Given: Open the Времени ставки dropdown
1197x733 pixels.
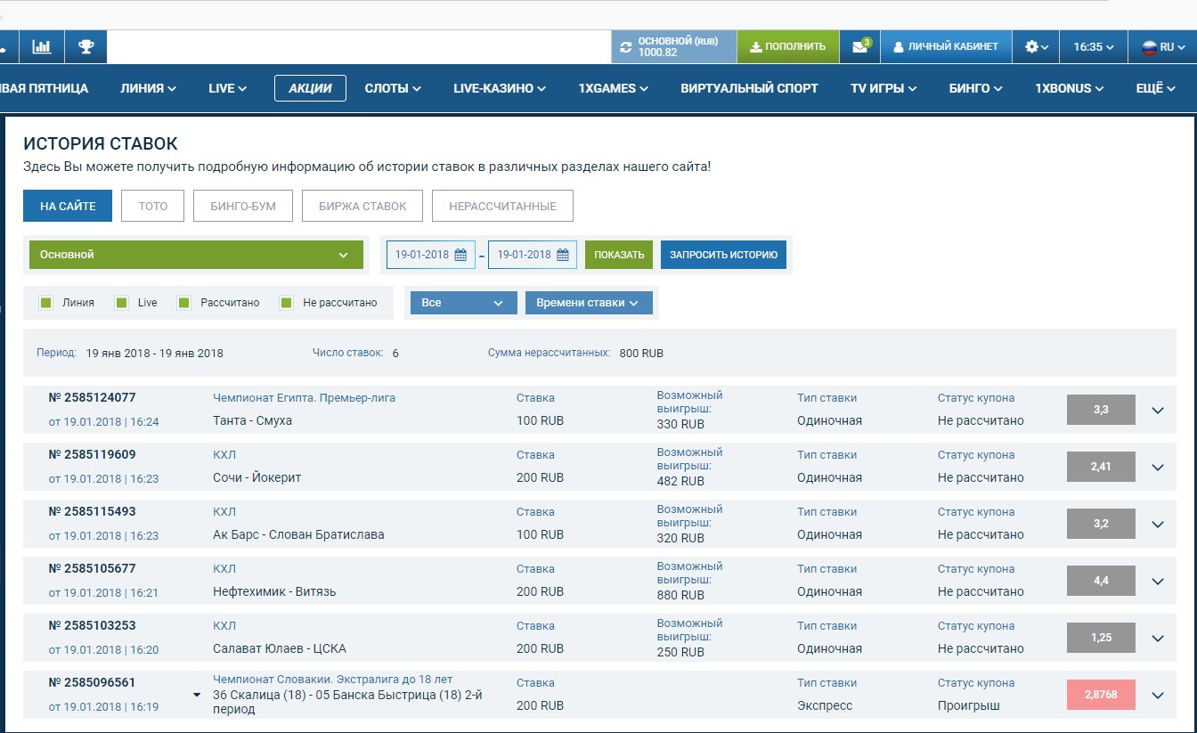Looking at the screenshot, I should (x=590, y=303).
